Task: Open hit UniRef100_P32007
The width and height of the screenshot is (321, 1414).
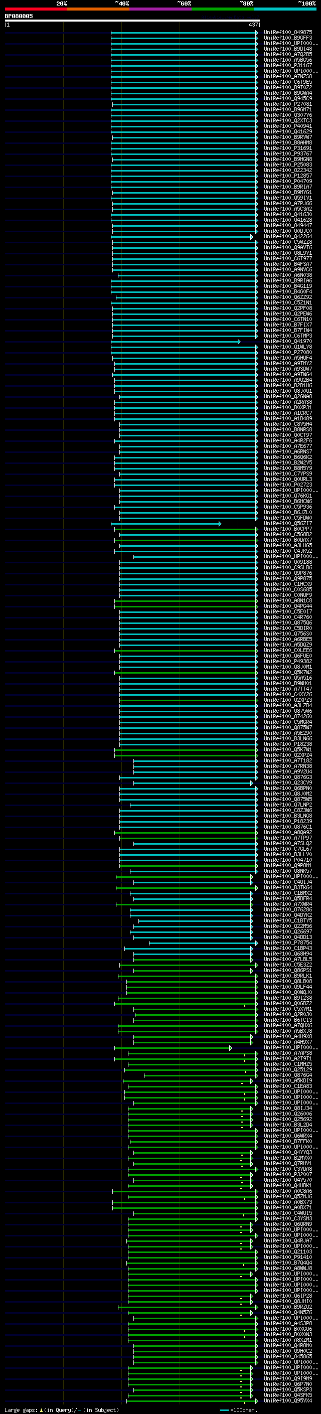Action: pyautogui.click(x=288, y=1174)
